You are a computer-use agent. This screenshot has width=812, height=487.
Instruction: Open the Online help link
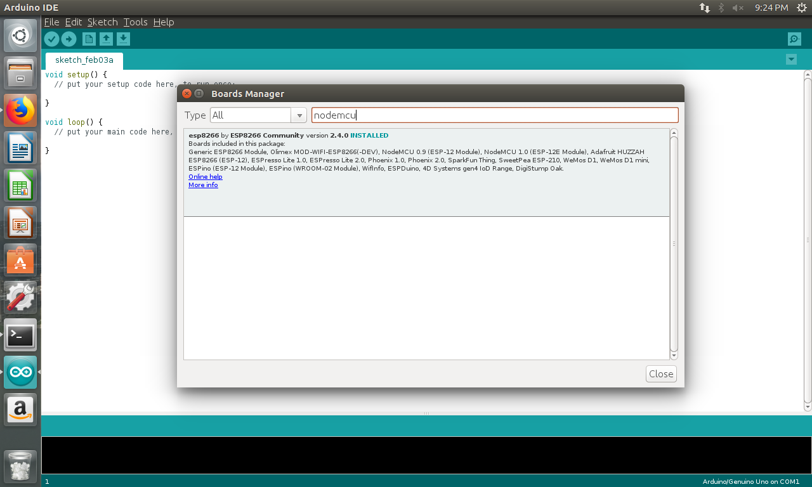pos(206,177)
